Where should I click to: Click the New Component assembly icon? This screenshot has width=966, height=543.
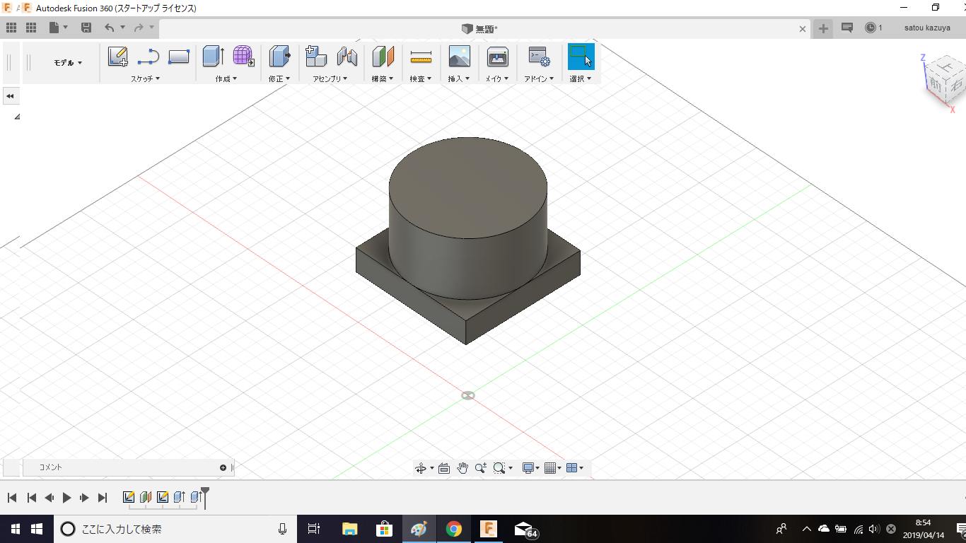click(x=316, y=57)
